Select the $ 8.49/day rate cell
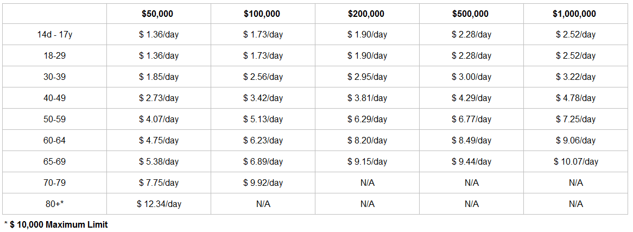 [x=471, y=140]
